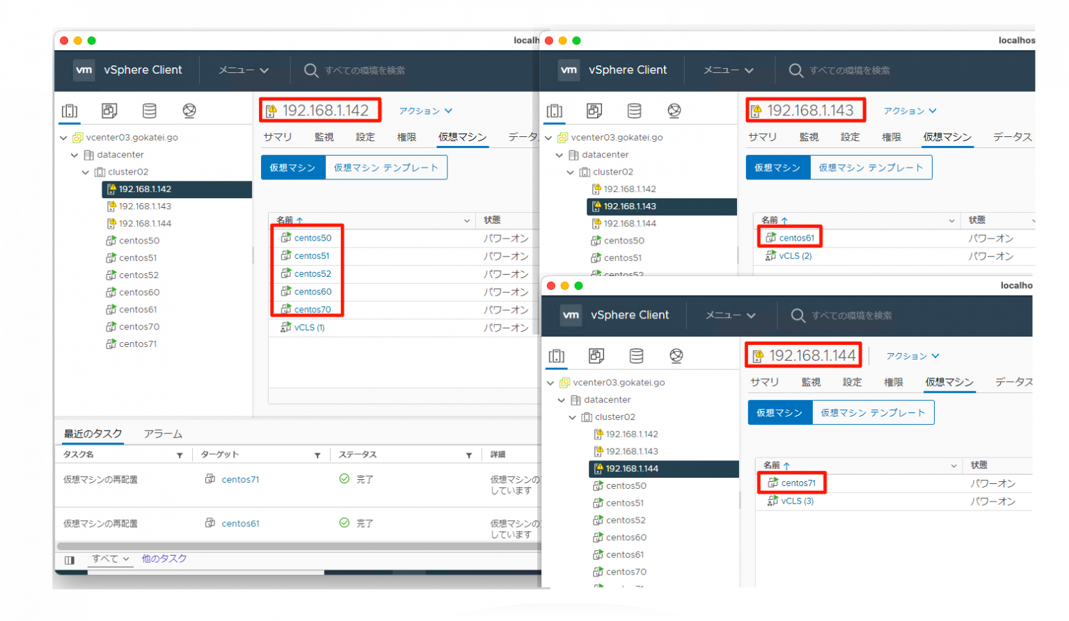Click the 他のタスク link

pyautogui.click(x=164, y=558)
